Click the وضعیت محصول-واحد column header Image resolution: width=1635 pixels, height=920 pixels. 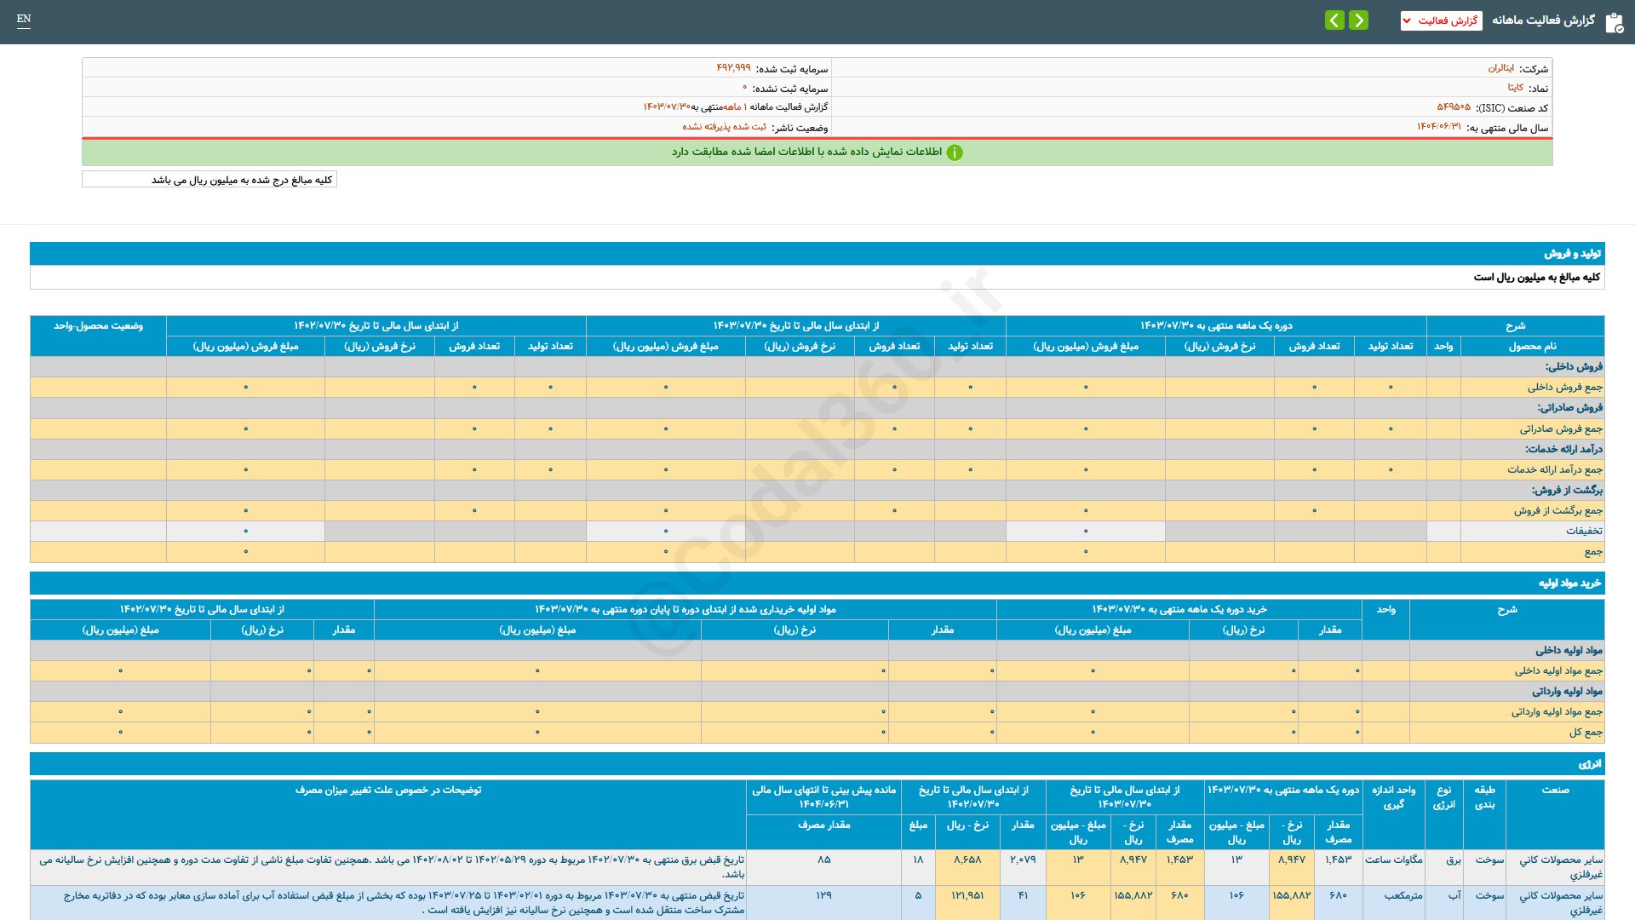(98, 325)
